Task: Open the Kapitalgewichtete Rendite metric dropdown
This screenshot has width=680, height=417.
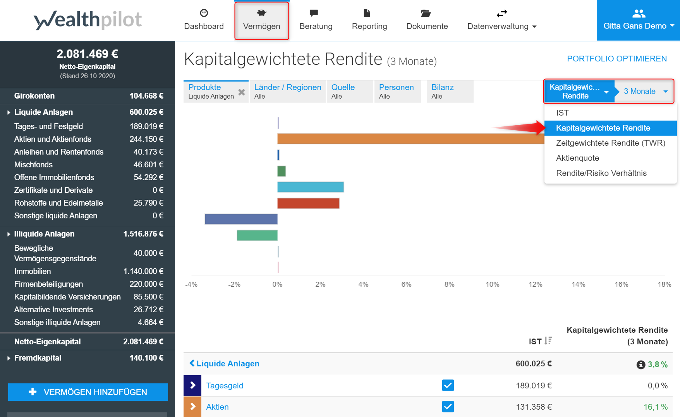Action: tap(579, 91)
